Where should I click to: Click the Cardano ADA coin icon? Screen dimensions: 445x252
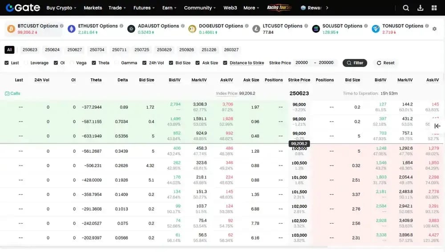coord(131,28)
